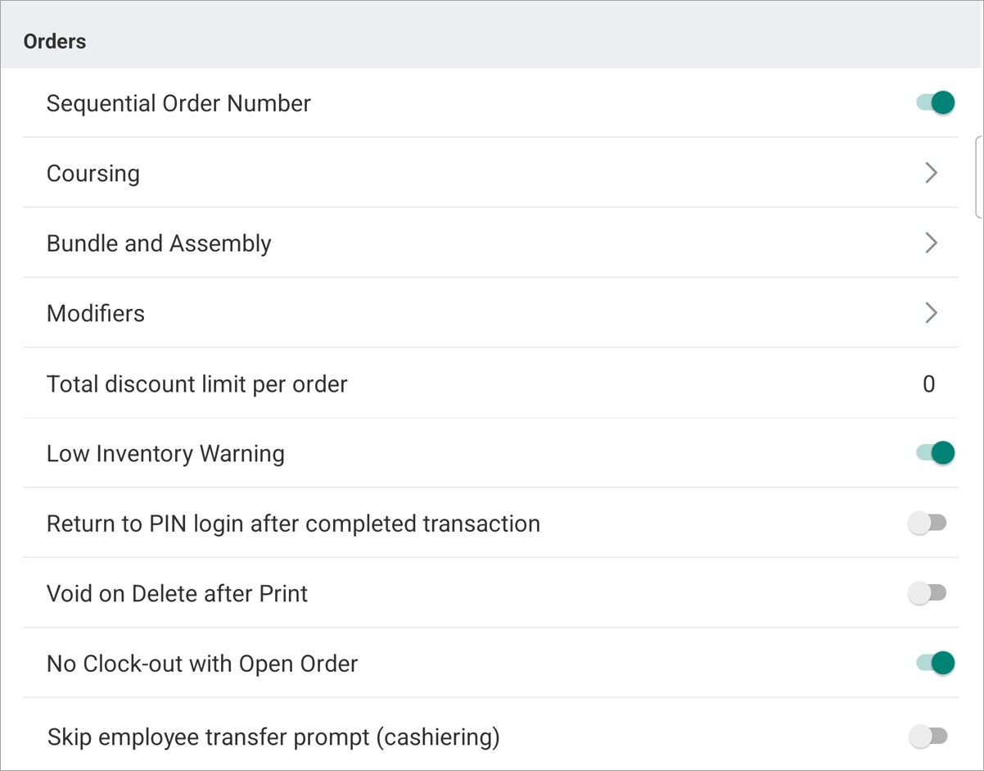Click the Total discount limit per order label
This screenshot has height=771, width=984.
pos(196,383)
